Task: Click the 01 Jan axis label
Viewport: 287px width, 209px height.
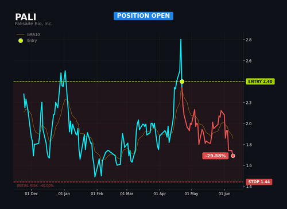Action: point(64,193)
